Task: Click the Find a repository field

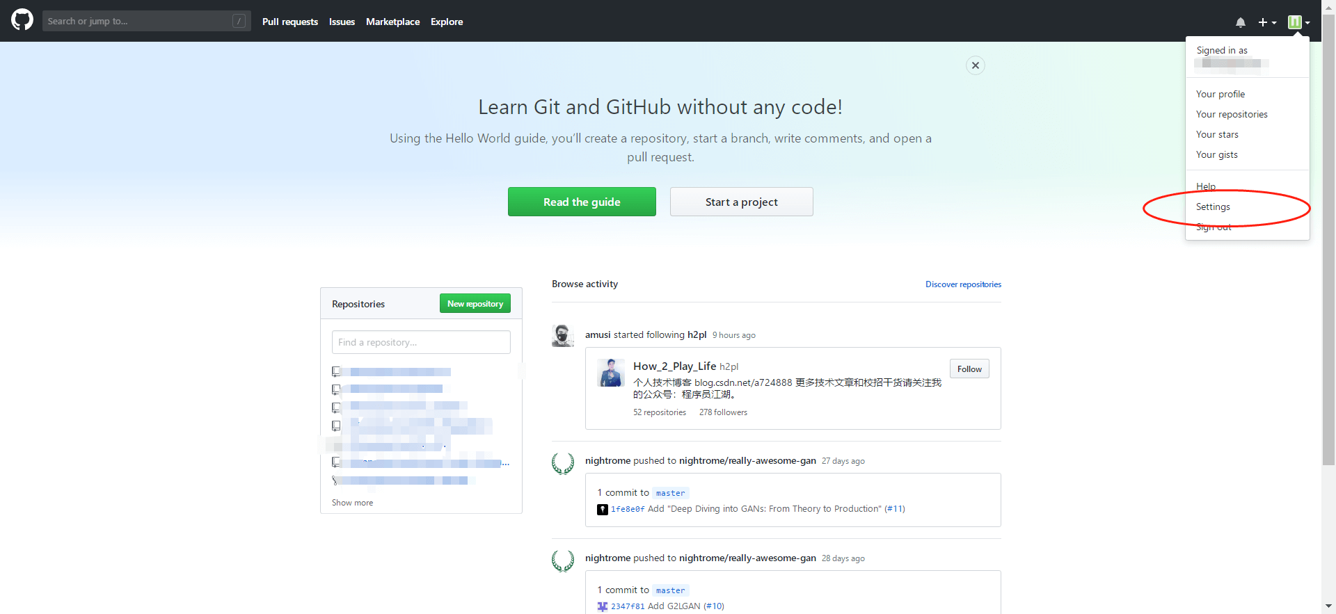Action: click(x=421, y=342)
